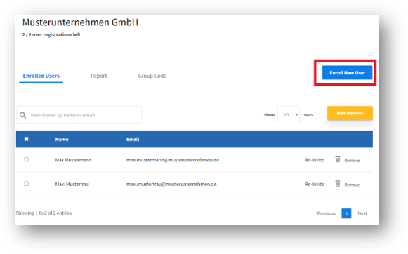Re-Invite Max Mustermann

coord(315,160)
